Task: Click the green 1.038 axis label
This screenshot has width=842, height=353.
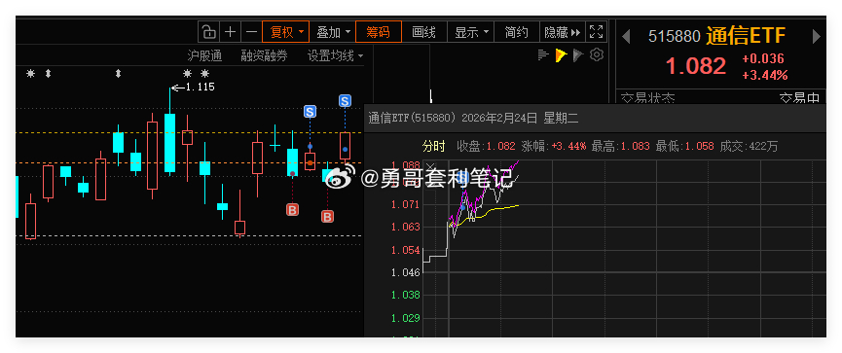Action: click(x=406, y=295)
